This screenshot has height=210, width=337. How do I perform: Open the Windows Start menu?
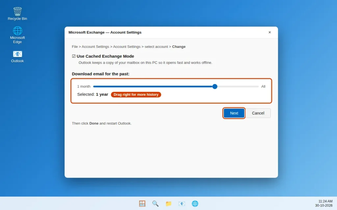[x=142, y=203]
